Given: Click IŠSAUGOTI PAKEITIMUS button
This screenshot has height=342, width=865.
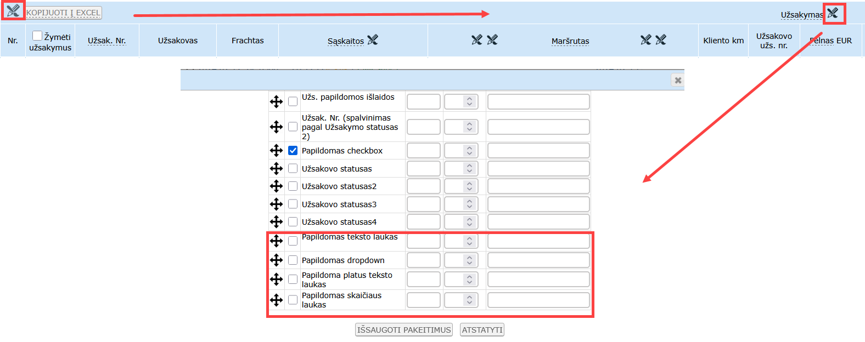Looking at the screenshot, I should 404,329.
